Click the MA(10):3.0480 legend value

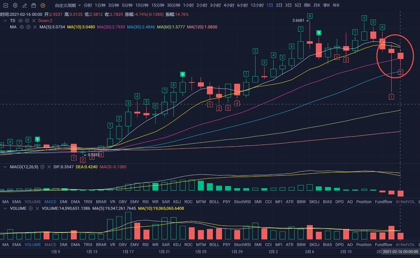[x=81, y=27]
